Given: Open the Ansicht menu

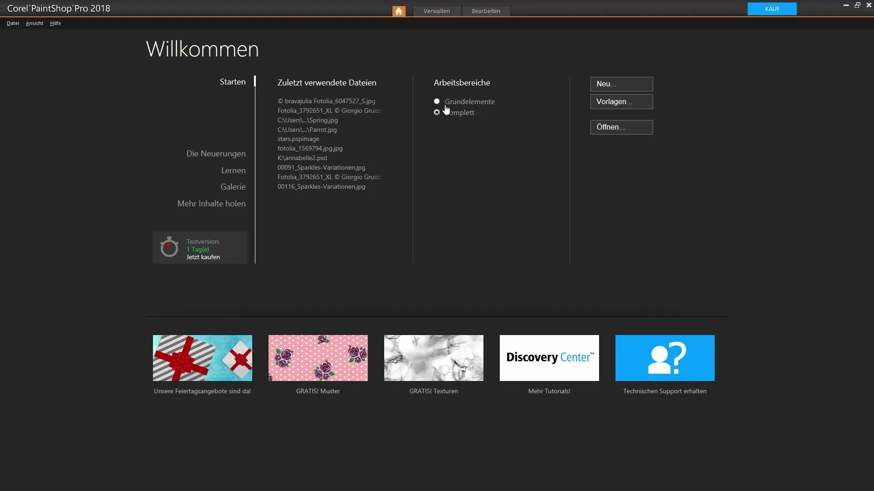Looking at the screenshot, I should click(x=35, y=23).
